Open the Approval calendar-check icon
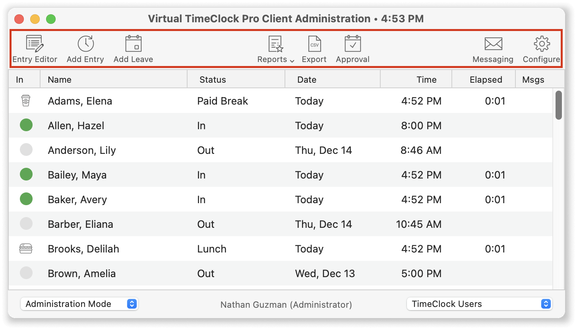Viewport: 577px width, 330px height. [353, 44]
